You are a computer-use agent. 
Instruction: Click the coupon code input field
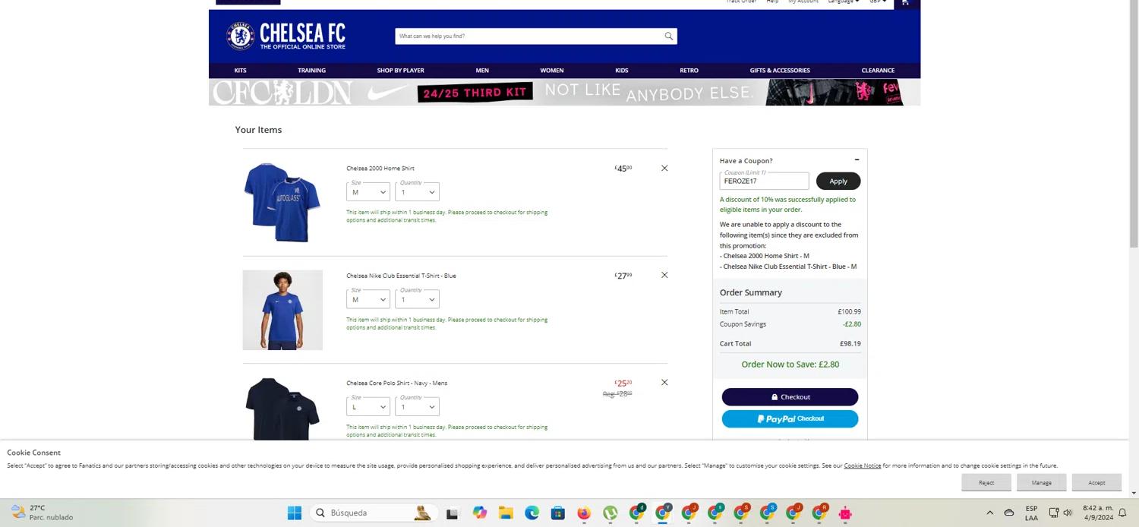(x=764, y=181)
